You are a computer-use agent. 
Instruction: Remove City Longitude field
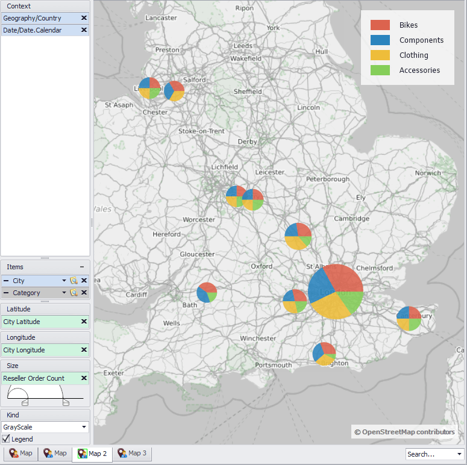pyautogui.click(x=84, y=350)
